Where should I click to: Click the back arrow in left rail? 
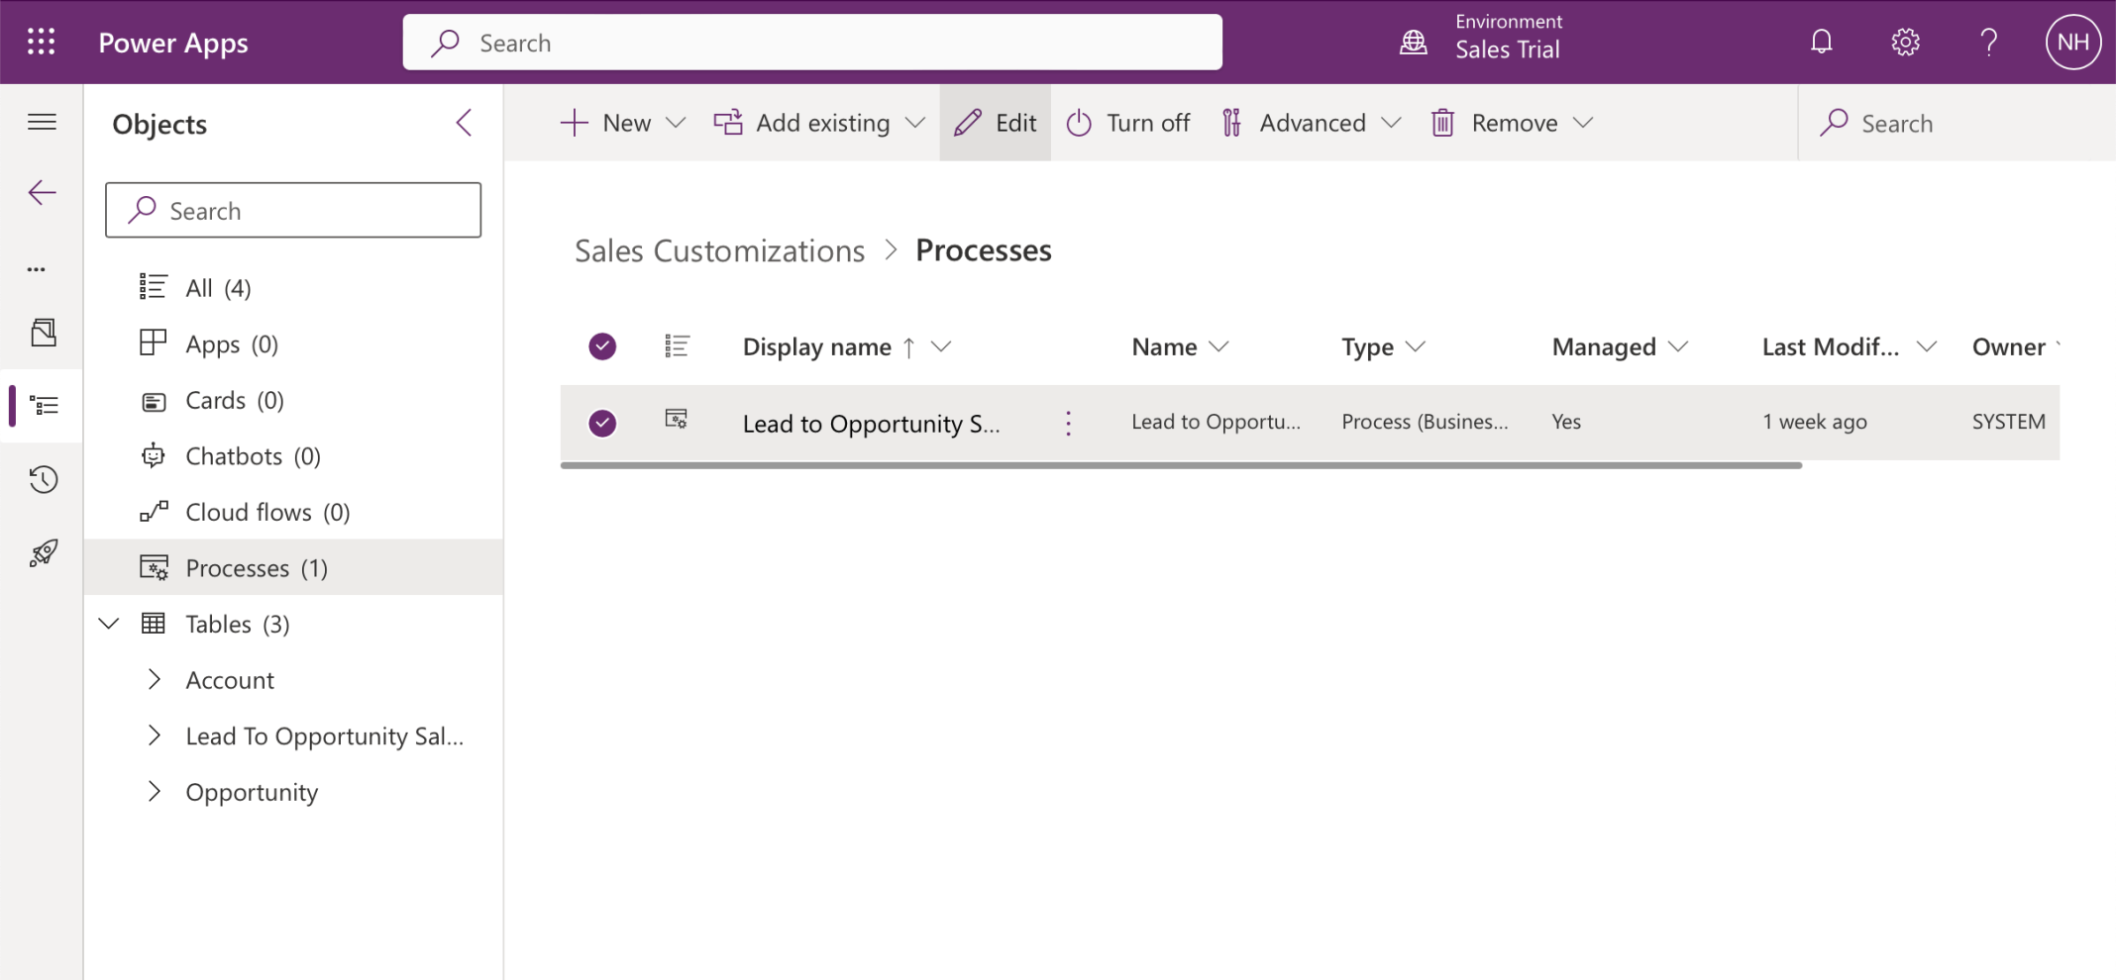click(43, 192)
